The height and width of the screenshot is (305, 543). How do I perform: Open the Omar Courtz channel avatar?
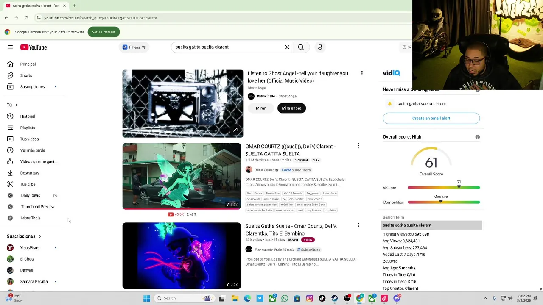(x=249, y=170)
